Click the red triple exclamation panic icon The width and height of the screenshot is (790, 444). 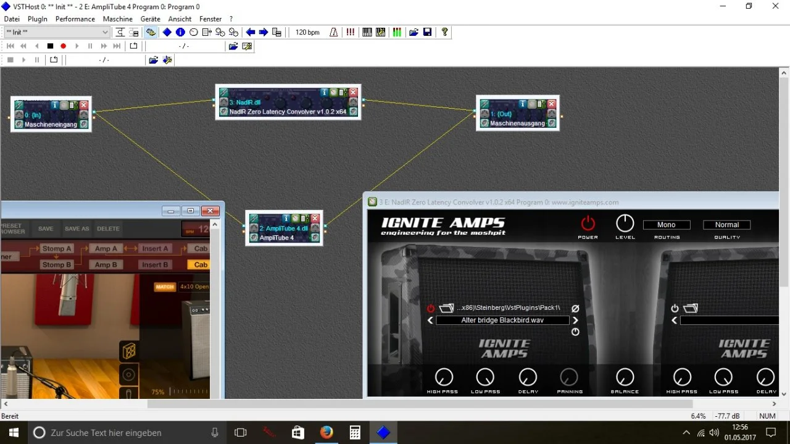[351, 32]
